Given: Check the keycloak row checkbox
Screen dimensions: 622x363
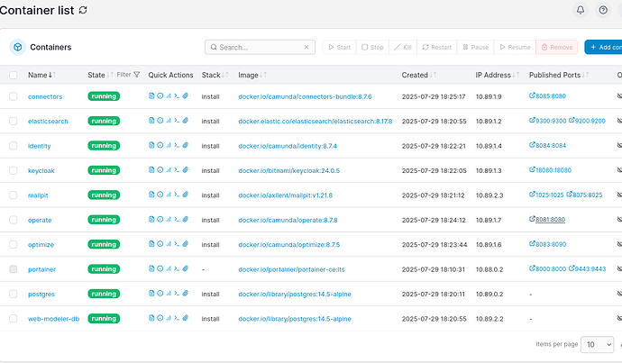Looking at the screenshot, I should pos(14,170).
